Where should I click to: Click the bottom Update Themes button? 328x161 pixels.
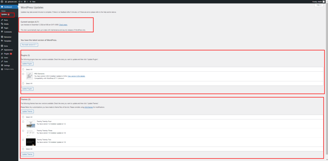[28, 154]
